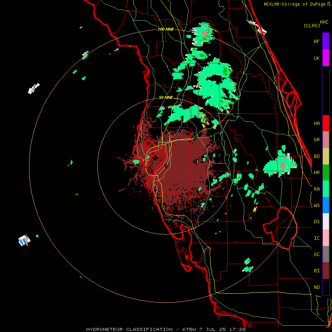Select the light pink IC ice crystals swatch

tap(326, 238)
